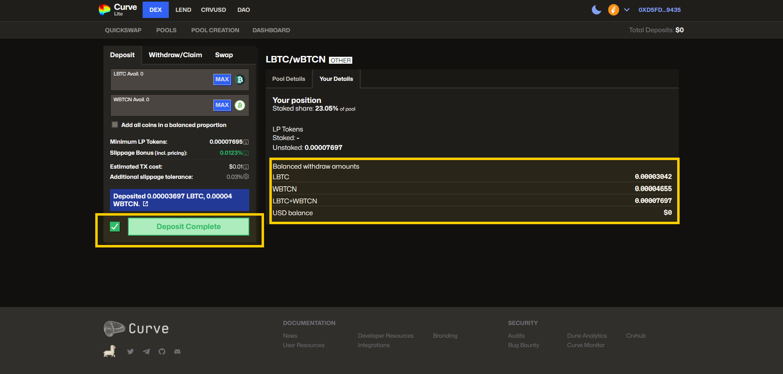783x374 pixels.
Task: Open wallet 0XD5FD...9435 menu
Action: [660, 10]
